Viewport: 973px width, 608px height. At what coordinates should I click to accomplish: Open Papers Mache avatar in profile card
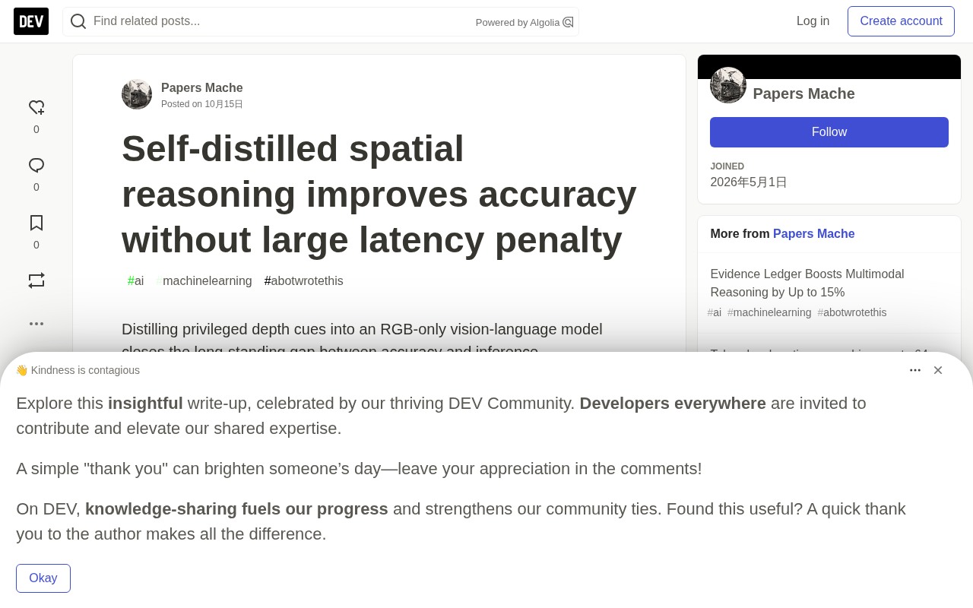(728, 85)
